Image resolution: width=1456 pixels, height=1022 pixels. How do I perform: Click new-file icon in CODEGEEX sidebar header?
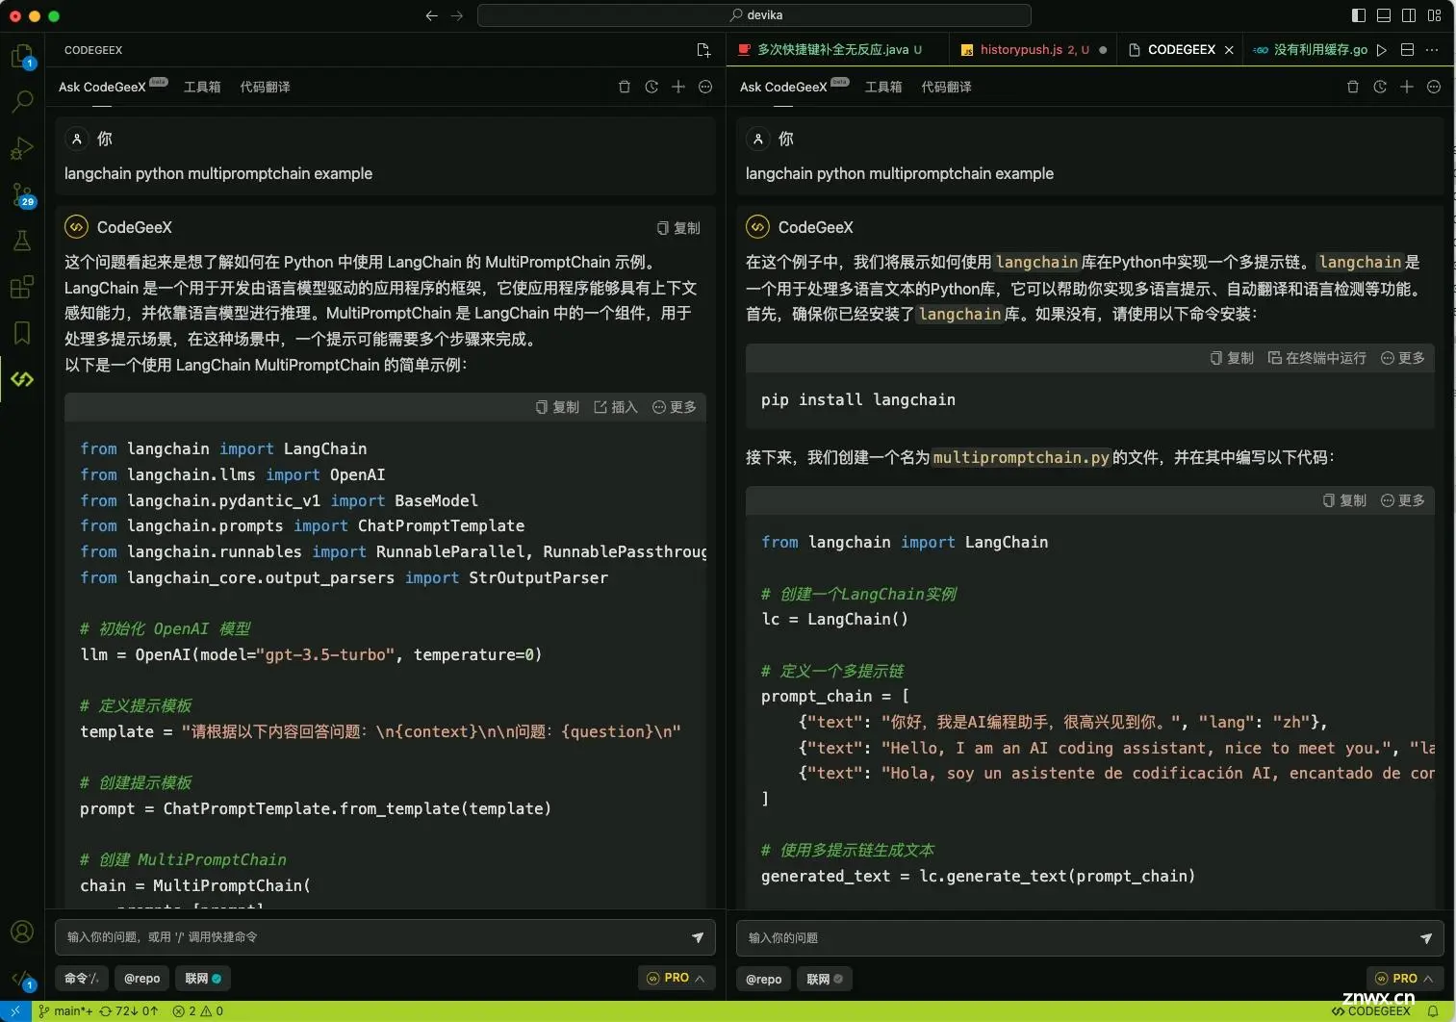click(703, 50)
